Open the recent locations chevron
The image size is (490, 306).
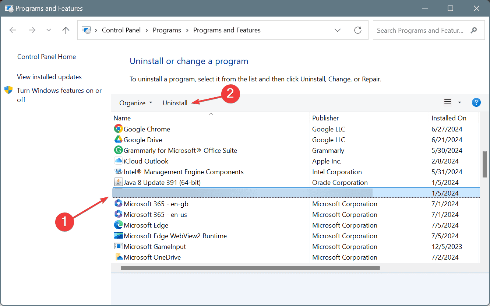click(49, 30)
